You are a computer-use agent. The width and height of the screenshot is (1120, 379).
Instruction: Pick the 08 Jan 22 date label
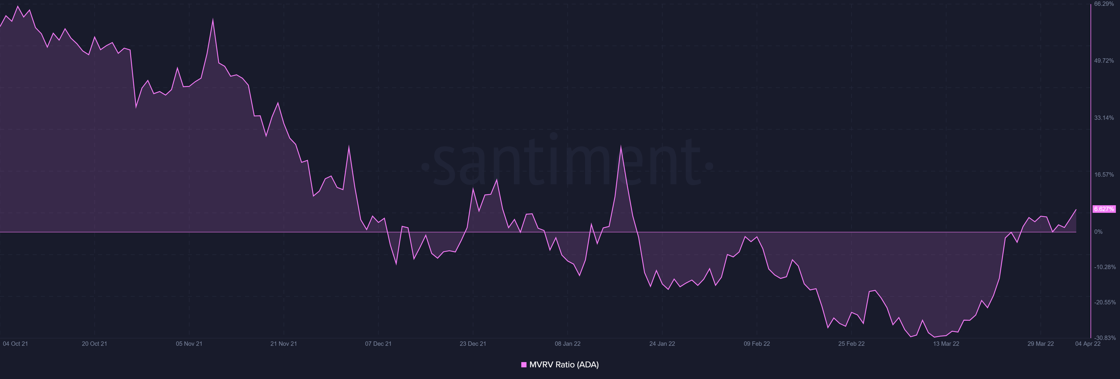pos(567,344)
